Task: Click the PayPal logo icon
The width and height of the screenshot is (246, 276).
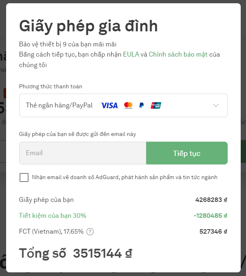Action: 141,105
